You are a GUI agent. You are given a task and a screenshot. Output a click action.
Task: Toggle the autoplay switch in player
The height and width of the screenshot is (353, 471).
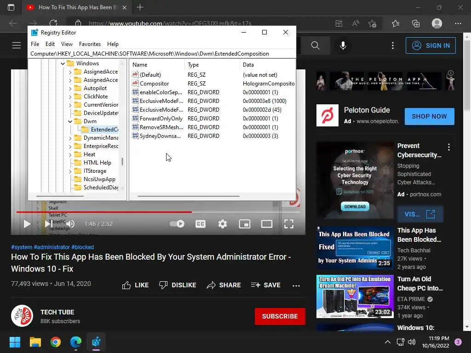[177, 224]
